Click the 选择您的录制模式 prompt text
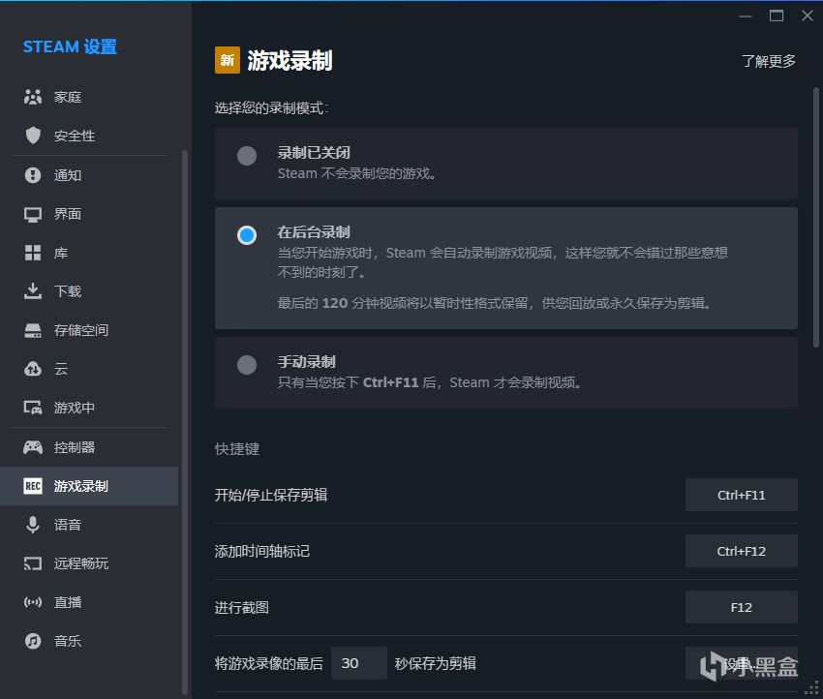The width and height of the screenshot is (823, 699). coord(271,108)
